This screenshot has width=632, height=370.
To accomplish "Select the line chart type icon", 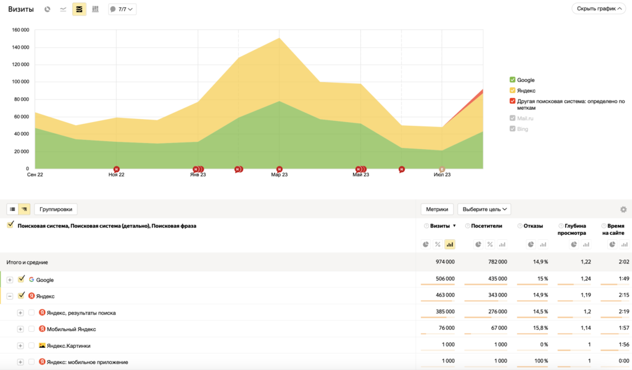I will 63,9.
